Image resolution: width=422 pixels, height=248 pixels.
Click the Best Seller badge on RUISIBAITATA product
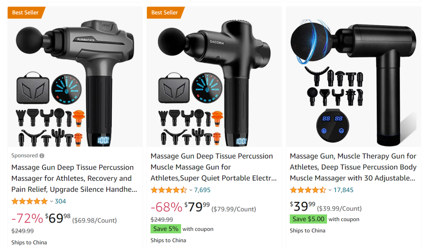[26, 12]
